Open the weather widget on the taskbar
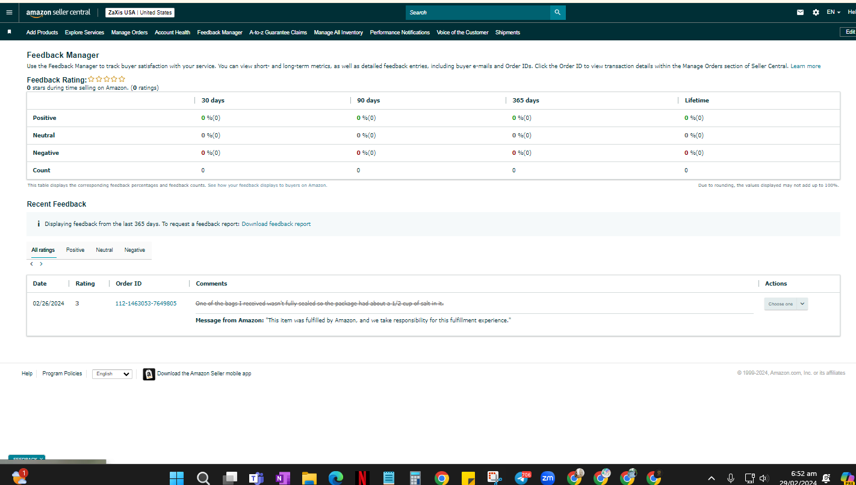 coord(19,477)
